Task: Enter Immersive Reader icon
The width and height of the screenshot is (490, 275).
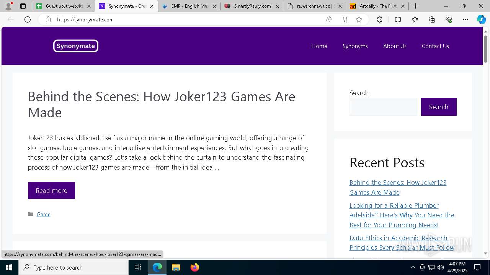Action: (x=344, y=19)
